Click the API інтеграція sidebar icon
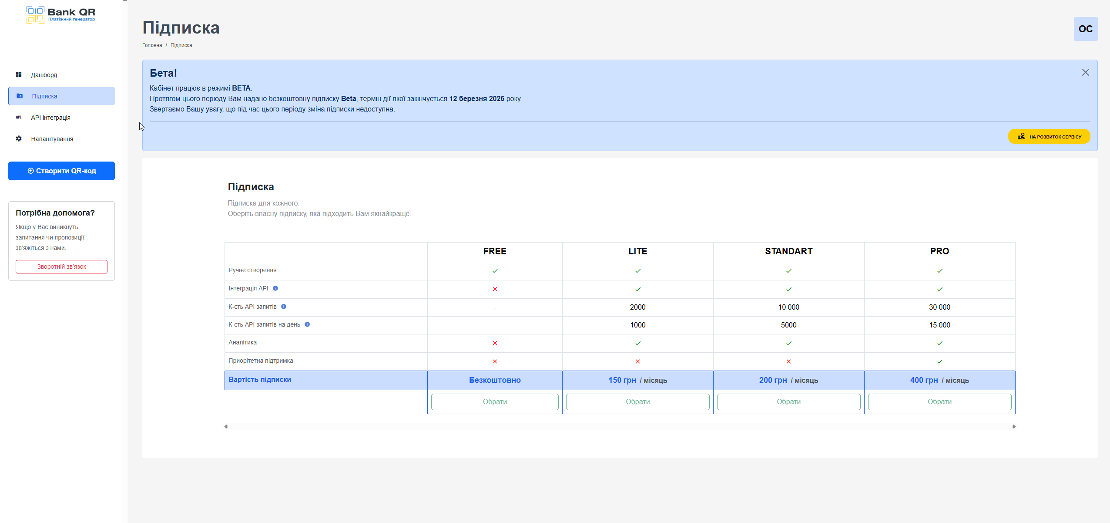The height and width of the screenshot is (523, 1110). click(19, 117)
